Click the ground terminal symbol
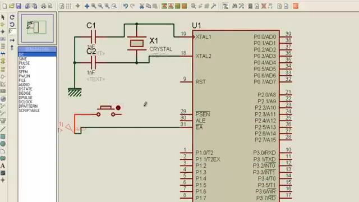This screenshot has width=359, height=202. pyautogui.click(x=75, y=92)
